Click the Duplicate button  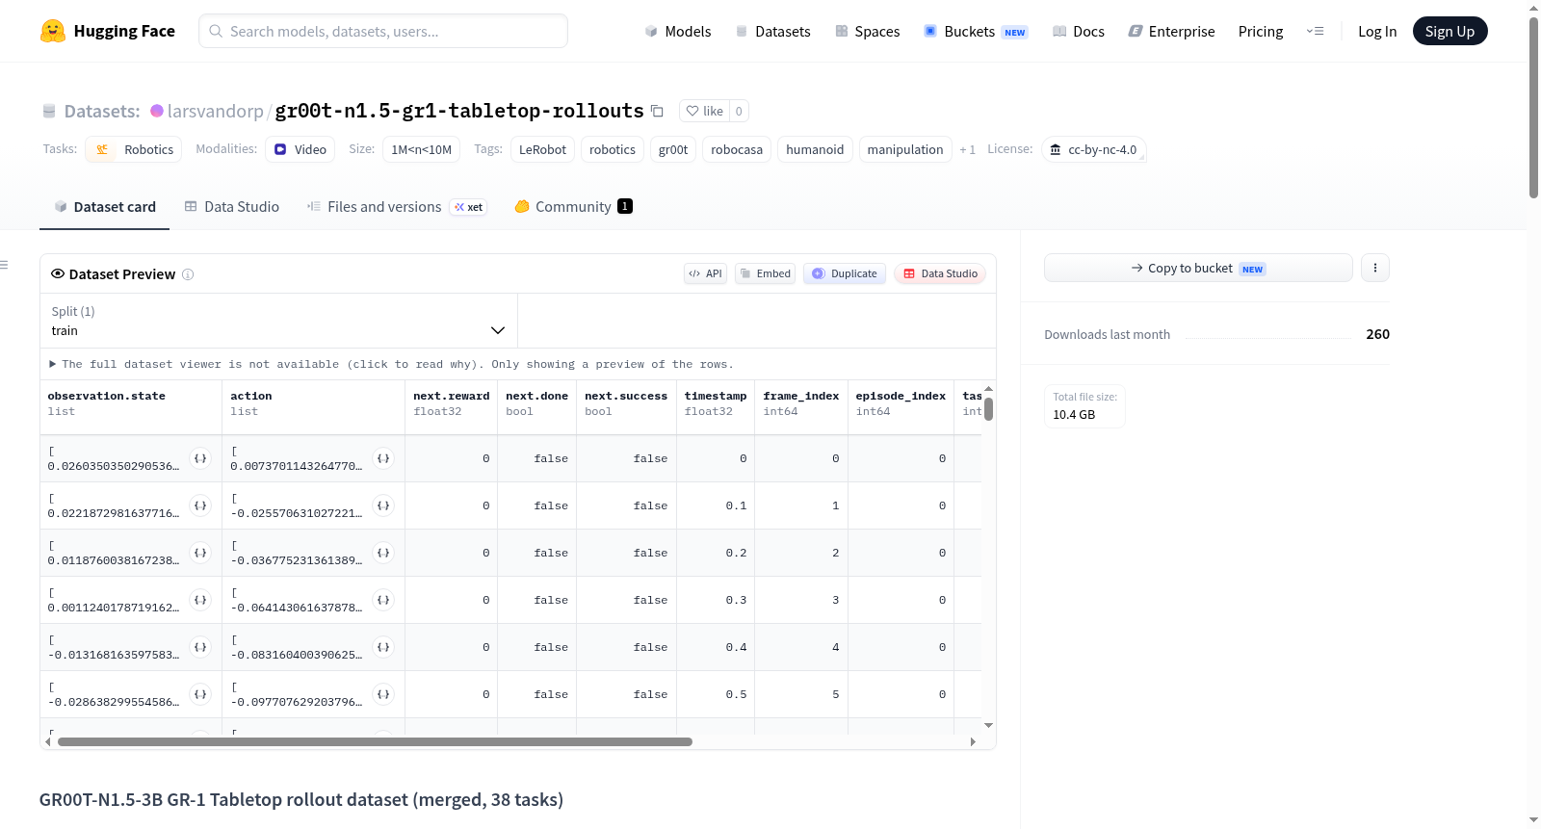pos(845,273)
